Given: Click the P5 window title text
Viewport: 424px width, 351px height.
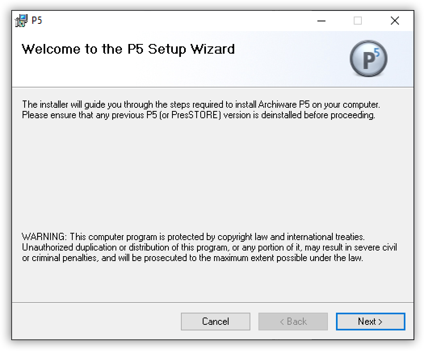Looking at the screenshot, I should click(37, 21).
